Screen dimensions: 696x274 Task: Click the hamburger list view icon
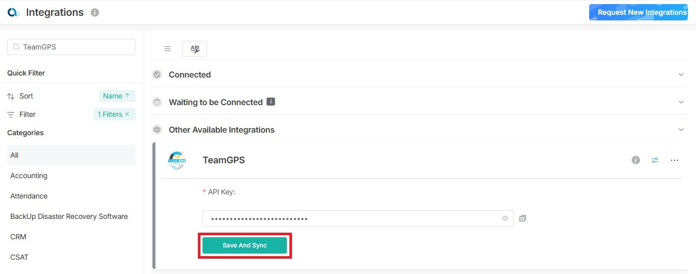point(167,49)
